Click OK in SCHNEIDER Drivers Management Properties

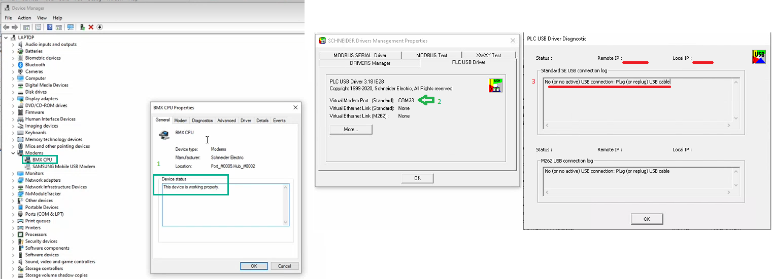click(417, 178)
